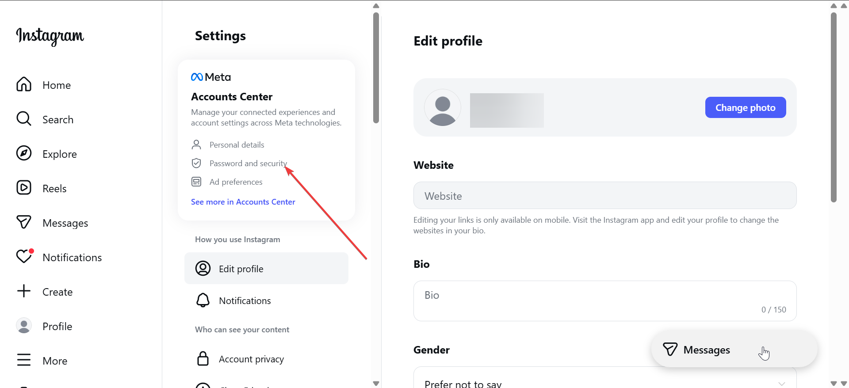849x388 pixels.
Task: Expand the Gender dropdown chevron
Action: [782, 383]
